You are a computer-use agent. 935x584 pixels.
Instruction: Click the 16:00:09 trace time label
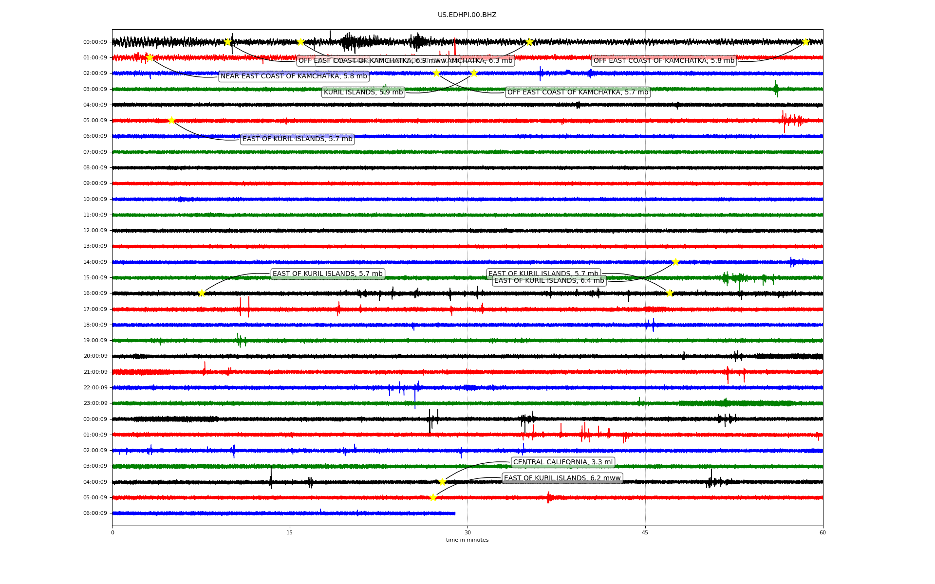click(95, 293)
